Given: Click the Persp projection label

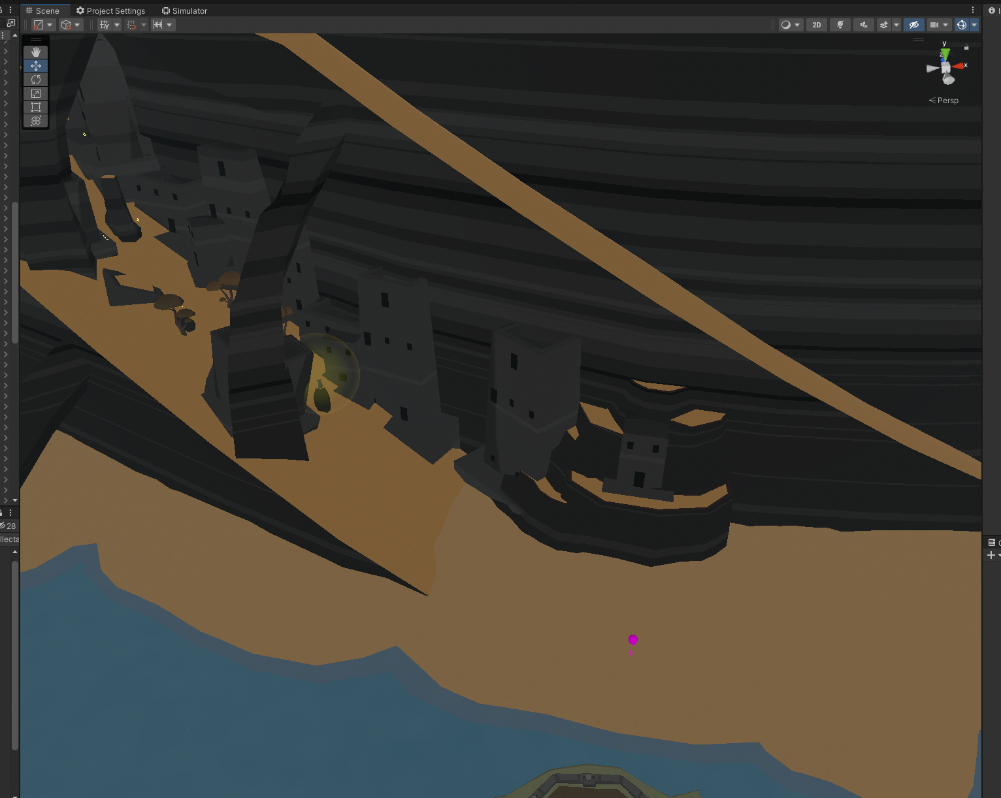Looking at the screenshot, I should pos(944,101).
